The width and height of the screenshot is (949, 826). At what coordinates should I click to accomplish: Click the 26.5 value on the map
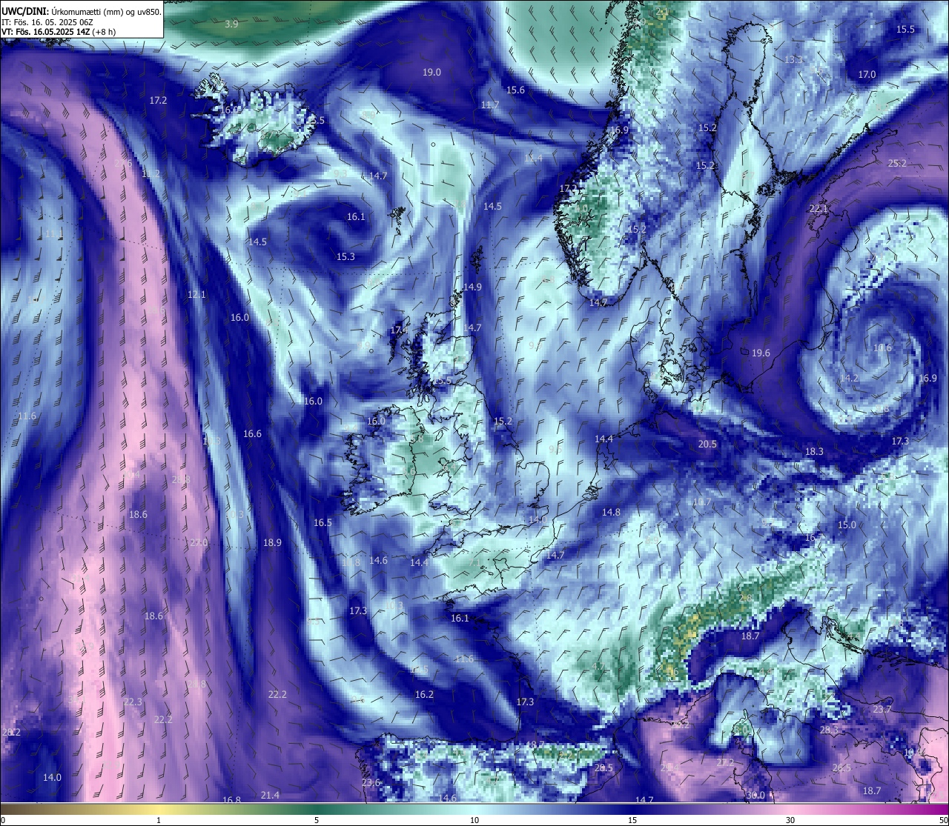click(x=841, y=768)
